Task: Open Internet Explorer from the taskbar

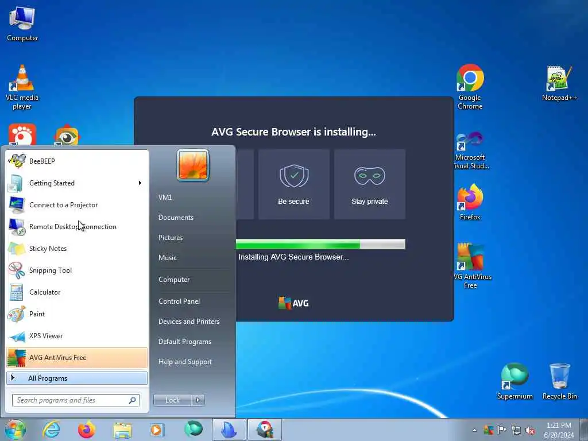Action: pyautogui.click(x=51, y=430)
